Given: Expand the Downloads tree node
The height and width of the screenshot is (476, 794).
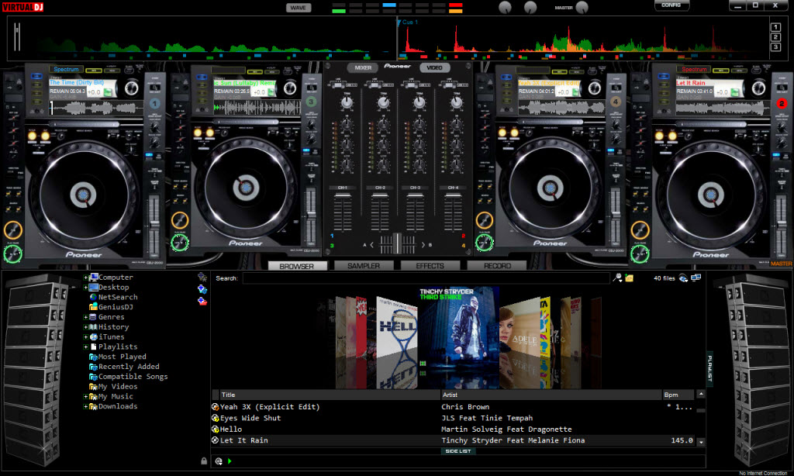Looking at the screenshot, I should tap(85, 406).
